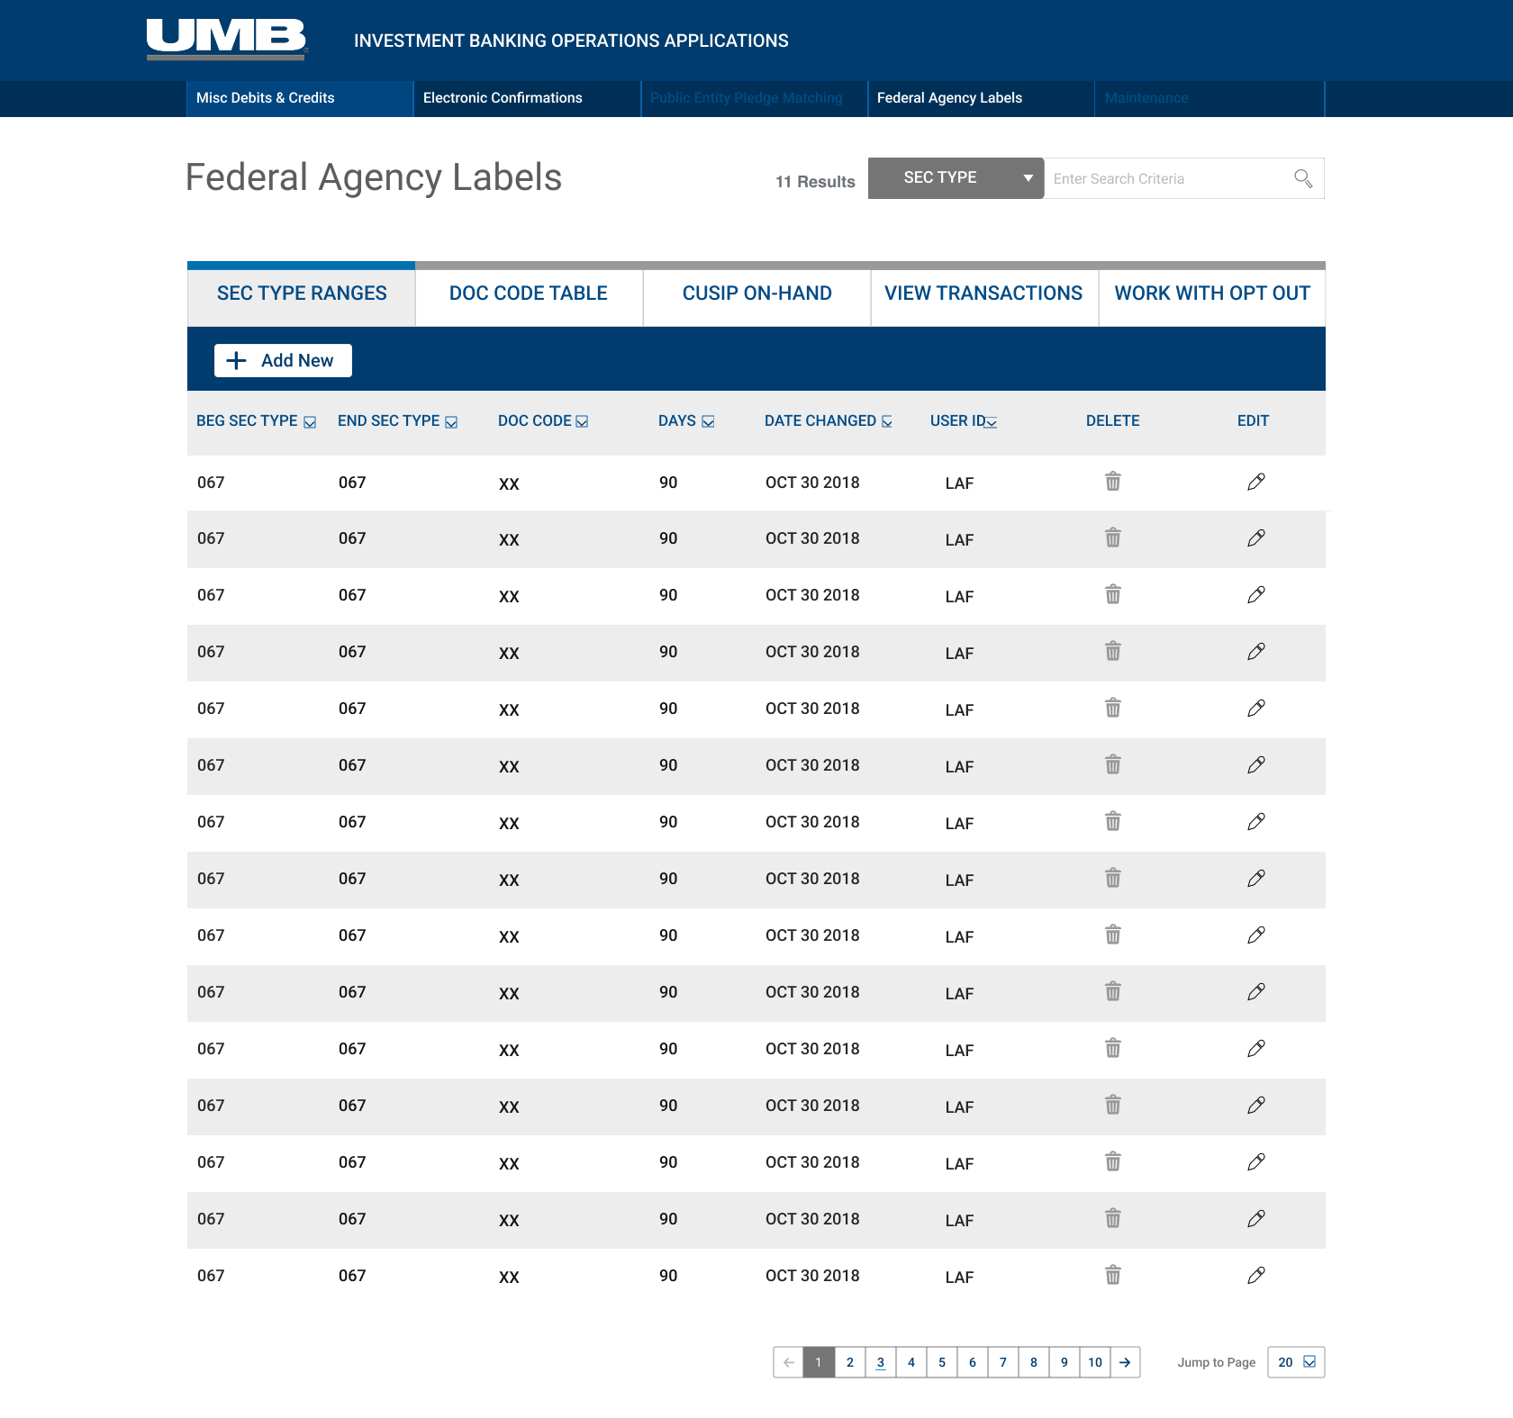Click previous page arrow in pagination
The width and height of the screenshot is (1513, 1418).
(x=788, y=1362)
